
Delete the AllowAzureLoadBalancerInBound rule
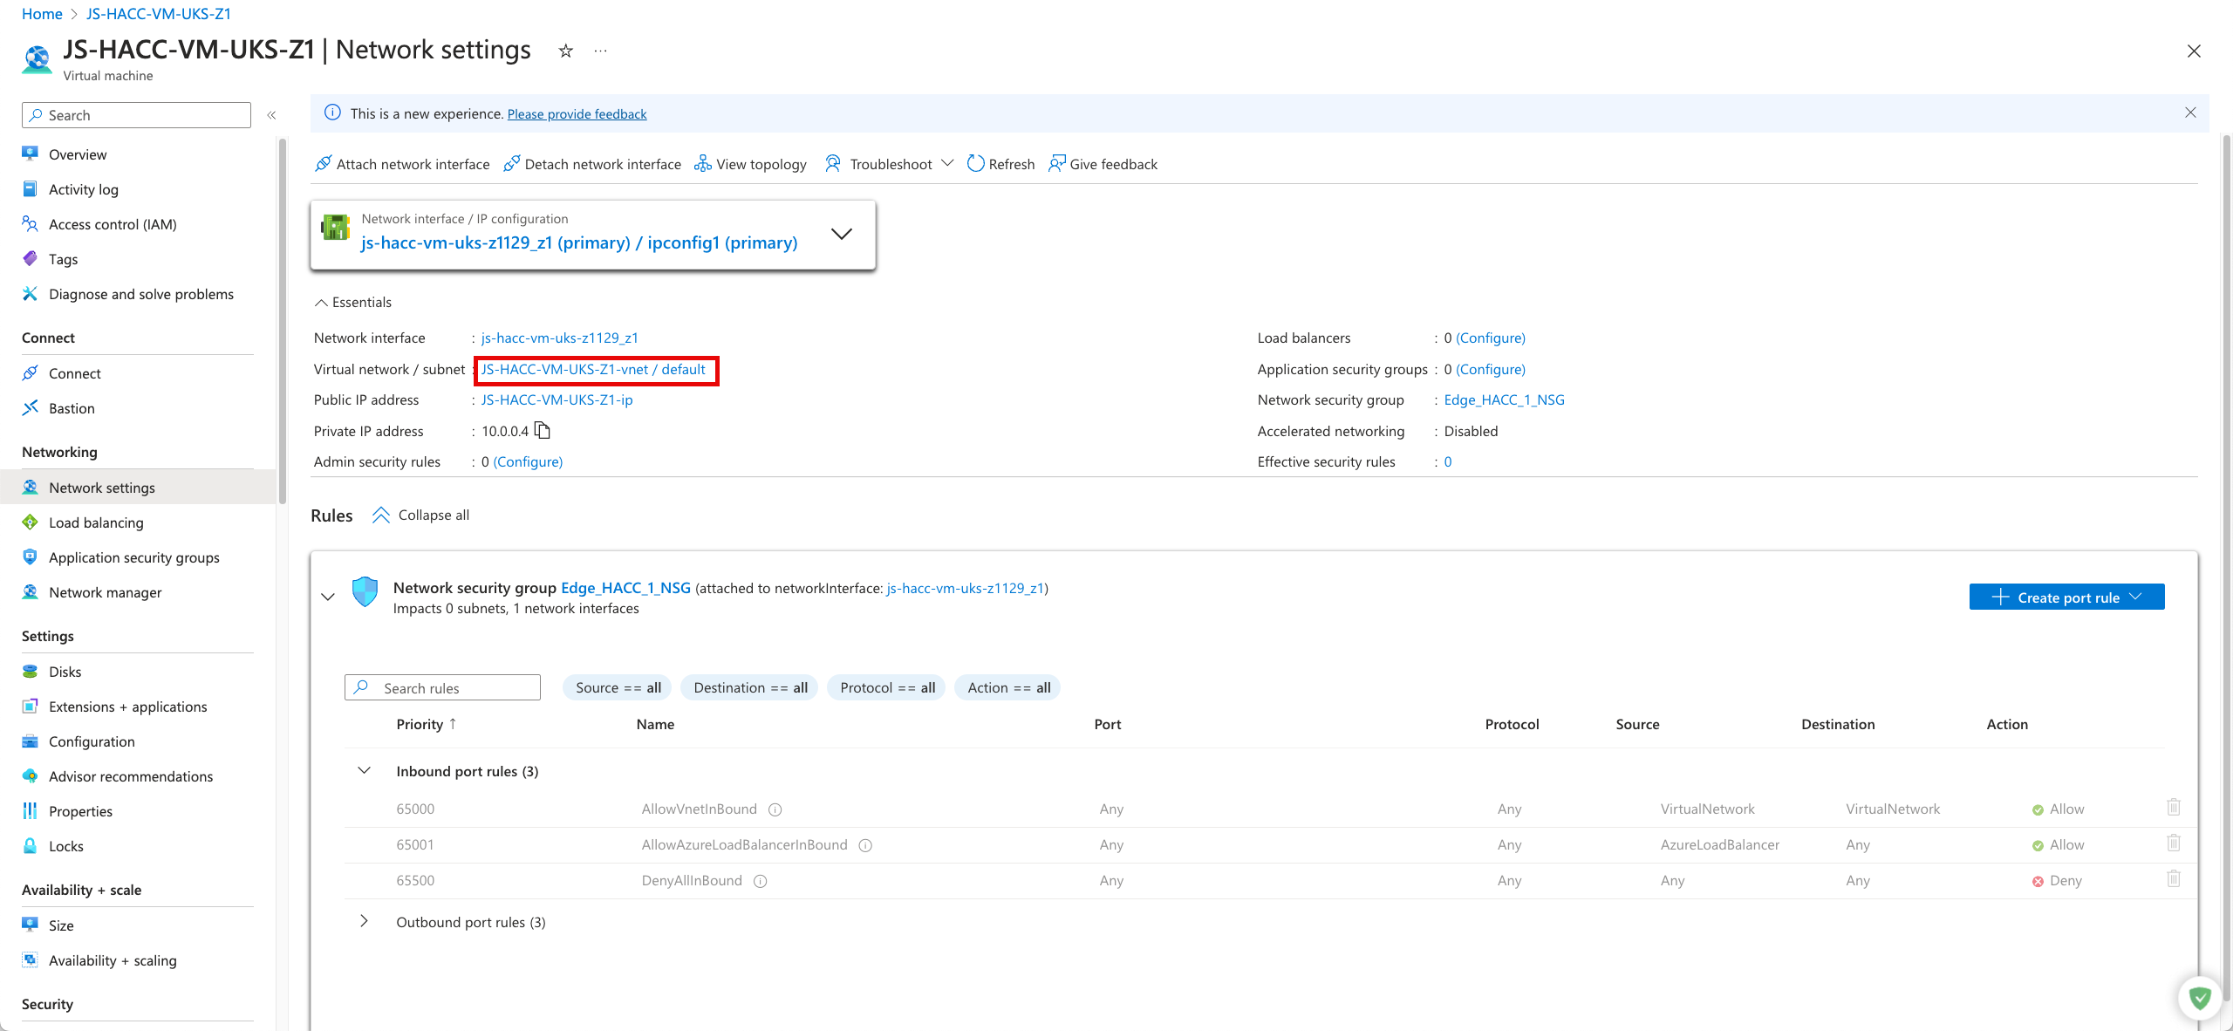(2173, 843)
